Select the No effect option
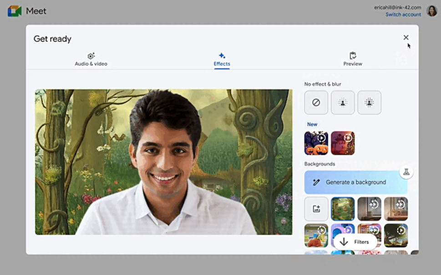Viewport: 441px width, 275px height. pos(316,102)
